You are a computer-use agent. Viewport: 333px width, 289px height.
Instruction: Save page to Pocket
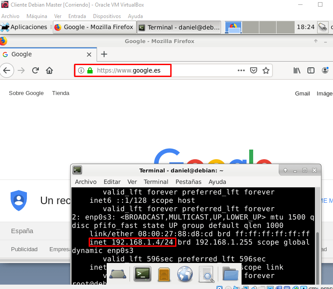click(x=254, y=70)
